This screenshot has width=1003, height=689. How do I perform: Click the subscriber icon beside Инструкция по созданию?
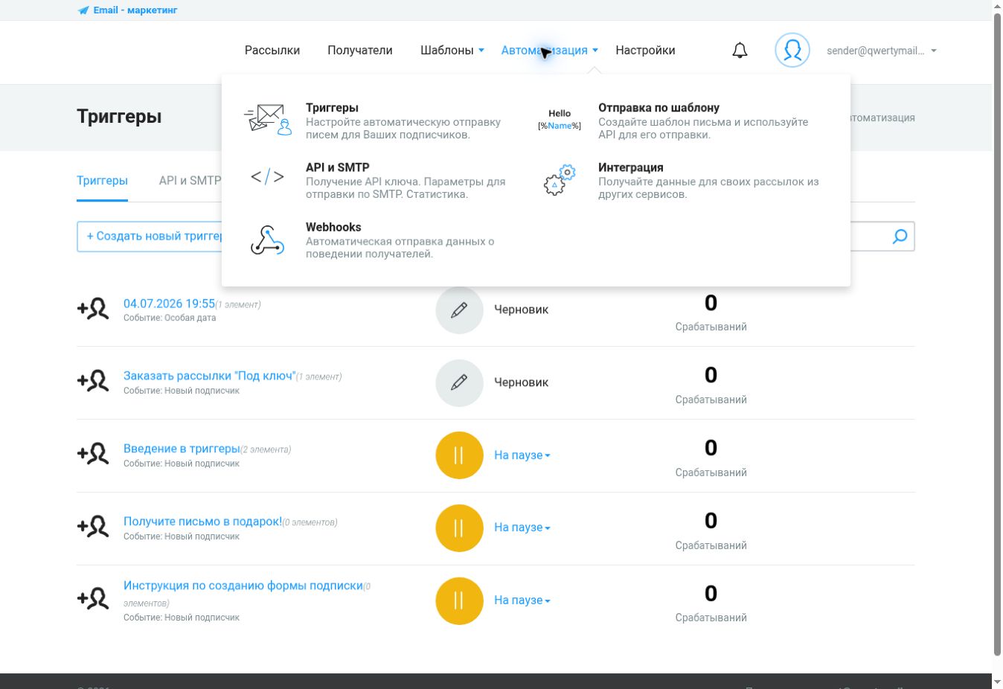pos(93,599)
